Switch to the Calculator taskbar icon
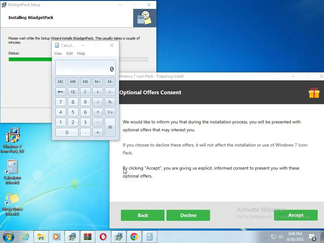The image size is (324, 243). point(150,237)
